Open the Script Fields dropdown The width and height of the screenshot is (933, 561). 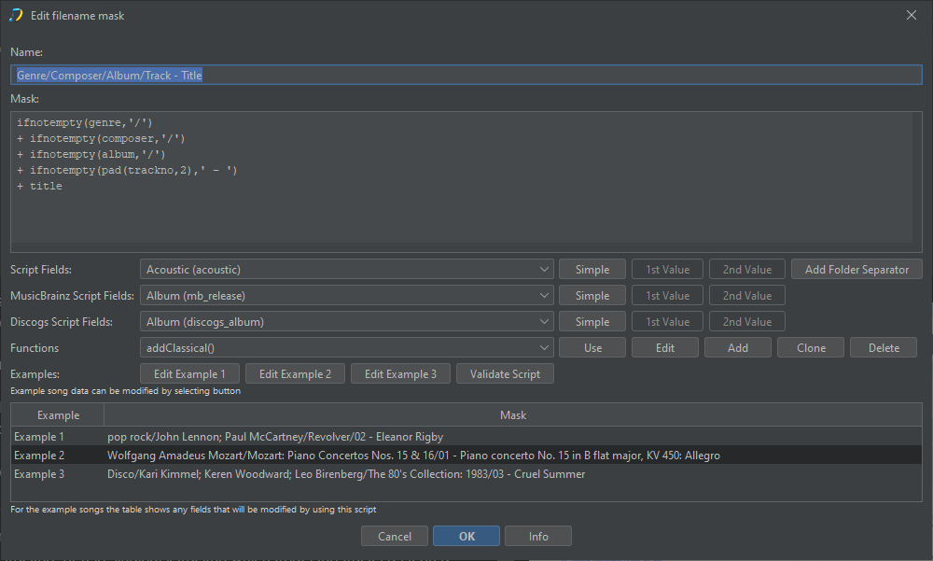(347, 270)
